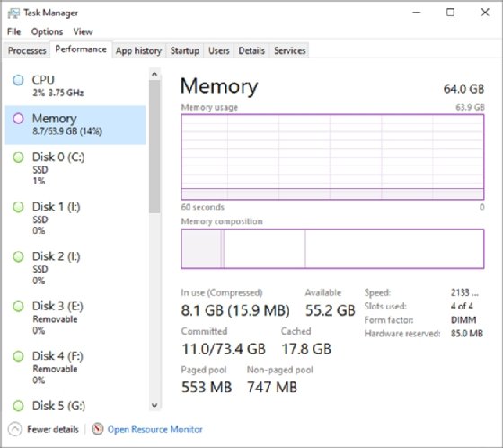Select the CPU circle icon in sidebar
Viewport: 503px width, 448px height.
18,80
